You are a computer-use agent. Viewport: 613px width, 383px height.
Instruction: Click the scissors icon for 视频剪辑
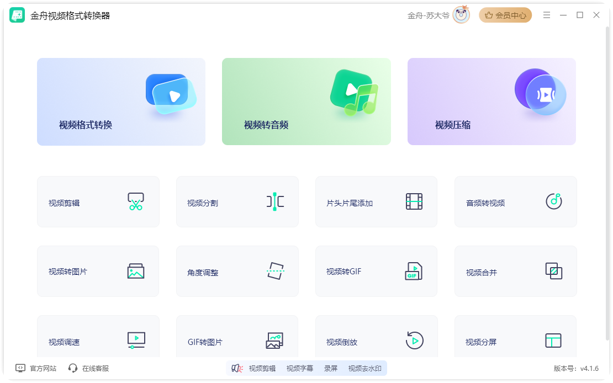[x=135, y=202]
